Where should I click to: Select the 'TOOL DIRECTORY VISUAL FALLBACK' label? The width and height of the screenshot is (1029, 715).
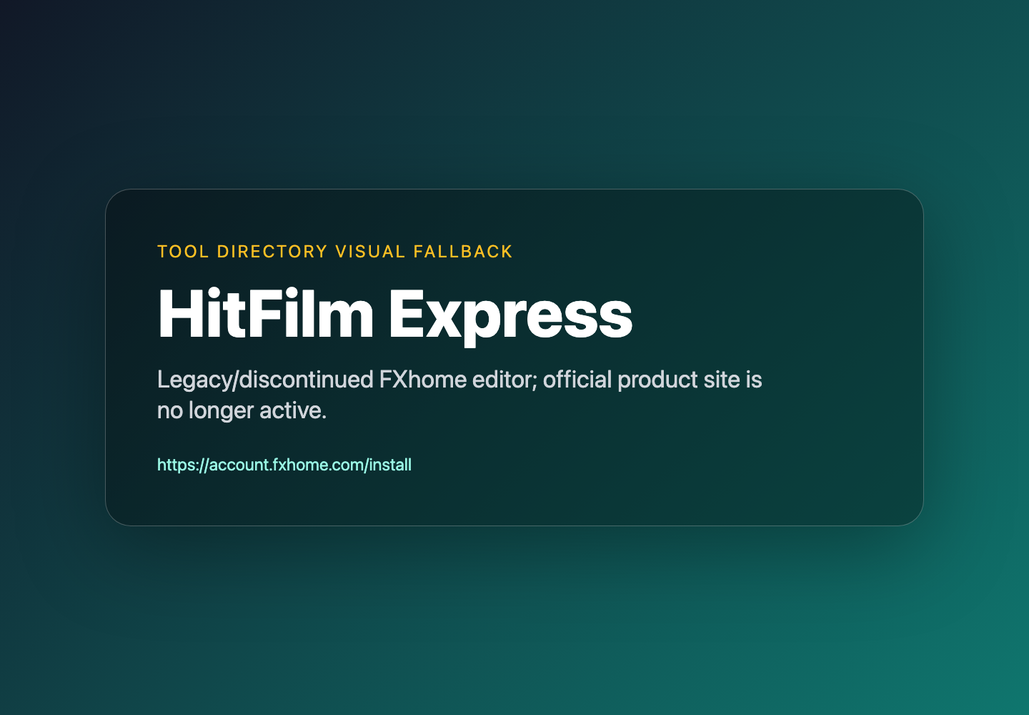point(335,252)
